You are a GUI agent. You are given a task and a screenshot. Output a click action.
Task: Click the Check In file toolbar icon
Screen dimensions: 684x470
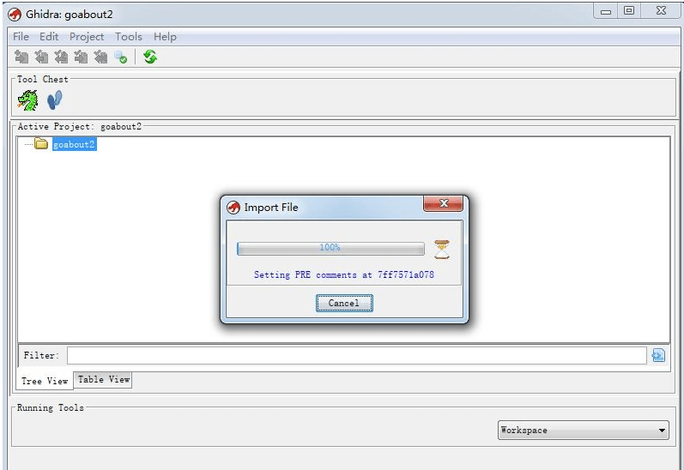point(81,57)
